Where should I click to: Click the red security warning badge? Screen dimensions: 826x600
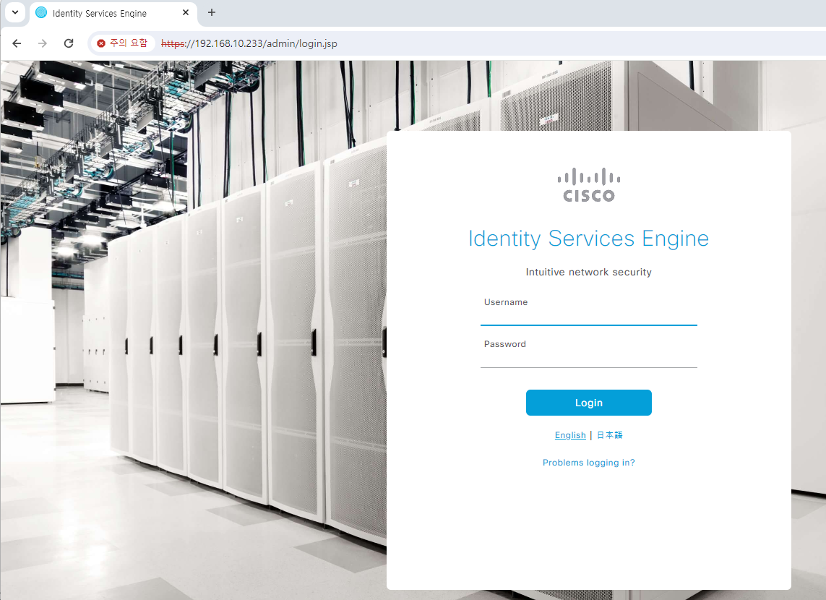123,43
